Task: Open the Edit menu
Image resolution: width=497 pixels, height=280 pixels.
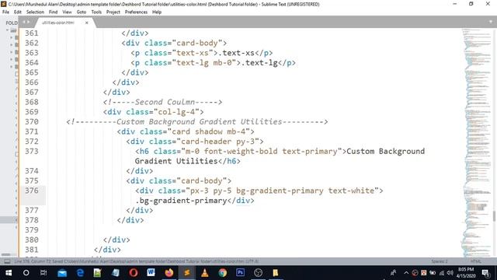Action: [x=18, y=12]
